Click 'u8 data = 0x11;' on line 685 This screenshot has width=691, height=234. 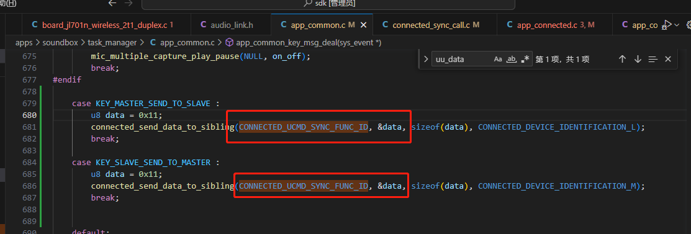click(x=127, y=174)
